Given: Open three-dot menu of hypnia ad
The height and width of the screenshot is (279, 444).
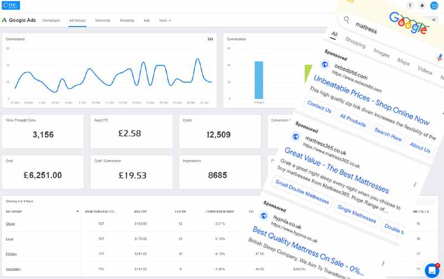Looking at the screenshot, I should coord(383,263).
